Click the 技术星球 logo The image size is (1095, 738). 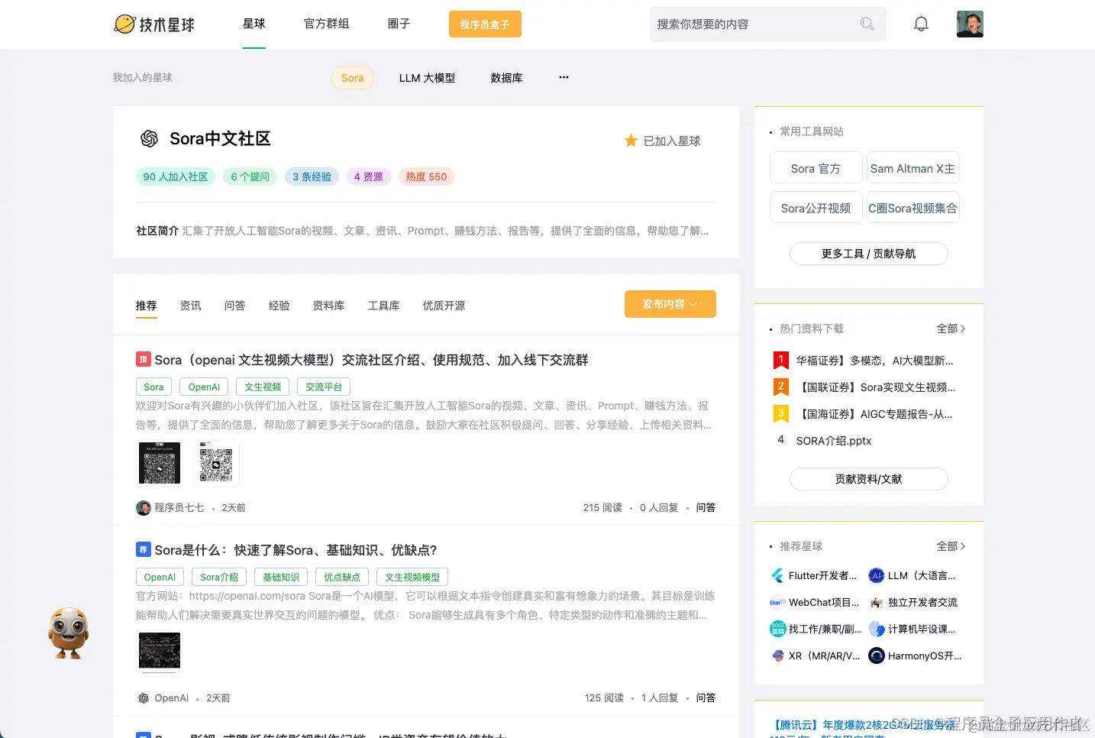(x=154, y=24)
